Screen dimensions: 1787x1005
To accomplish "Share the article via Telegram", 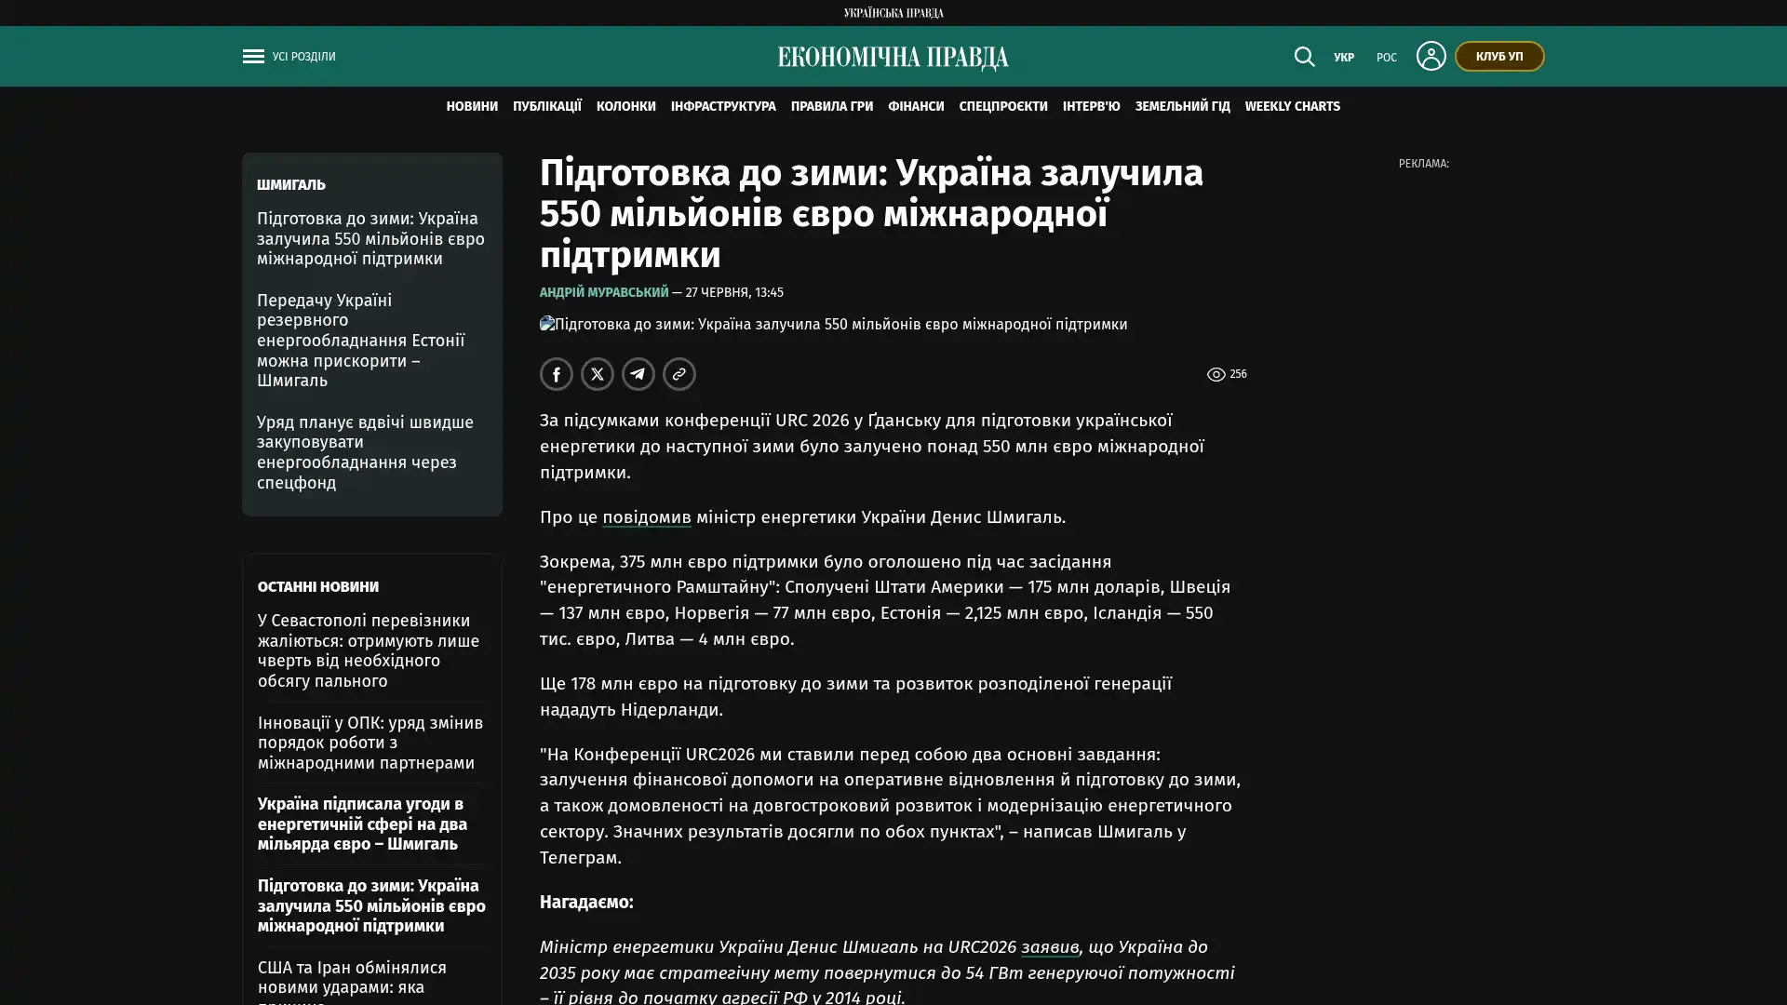I will [x=638, y=374].
